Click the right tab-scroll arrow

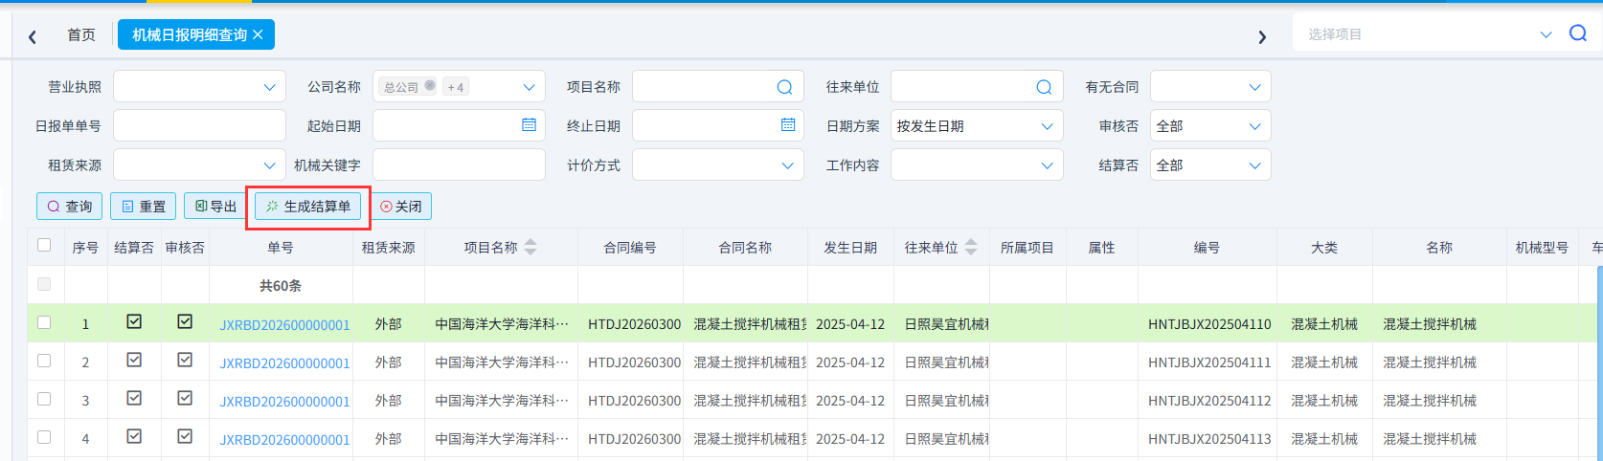point(1262,36)
